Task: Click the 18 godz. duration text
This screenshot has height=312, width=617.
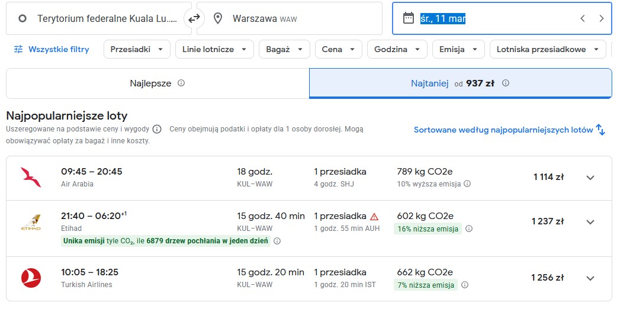Action: 255,172
